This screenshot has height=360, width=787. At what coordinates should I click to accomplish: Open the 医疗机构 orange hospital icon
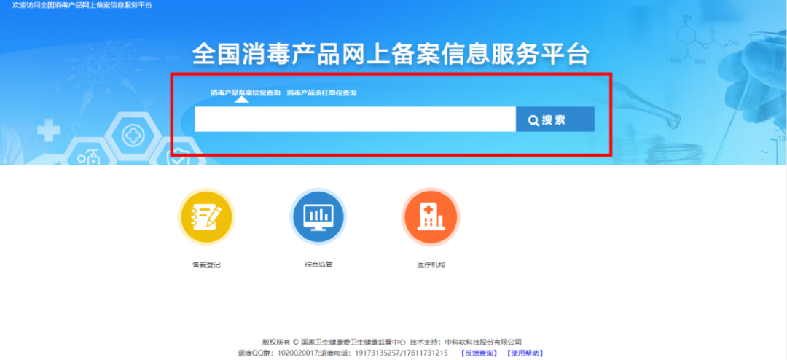pos(431,217)
